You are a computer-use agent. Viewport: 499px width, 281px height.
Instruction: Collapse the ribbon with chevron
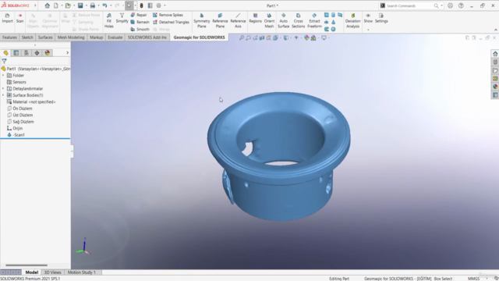tap(496, 30)
